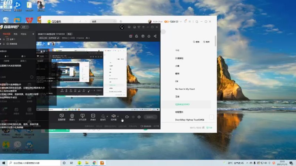Add a new scene with plus icon
This screenshot has height=166, width=296.
[x=33, y=34]
